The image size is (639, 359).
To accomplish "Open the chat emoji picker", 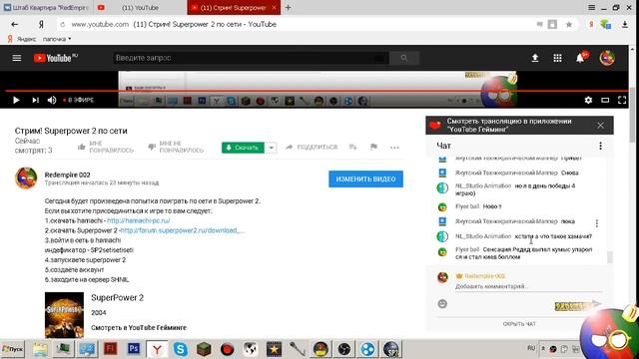I will click(442, 303).
